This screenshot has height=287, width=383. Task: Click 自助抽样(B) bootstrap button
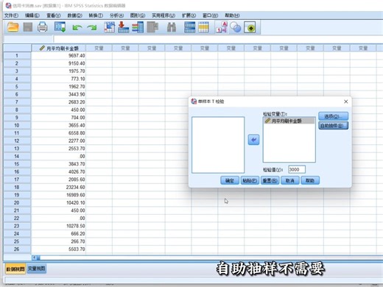(333, 126)
